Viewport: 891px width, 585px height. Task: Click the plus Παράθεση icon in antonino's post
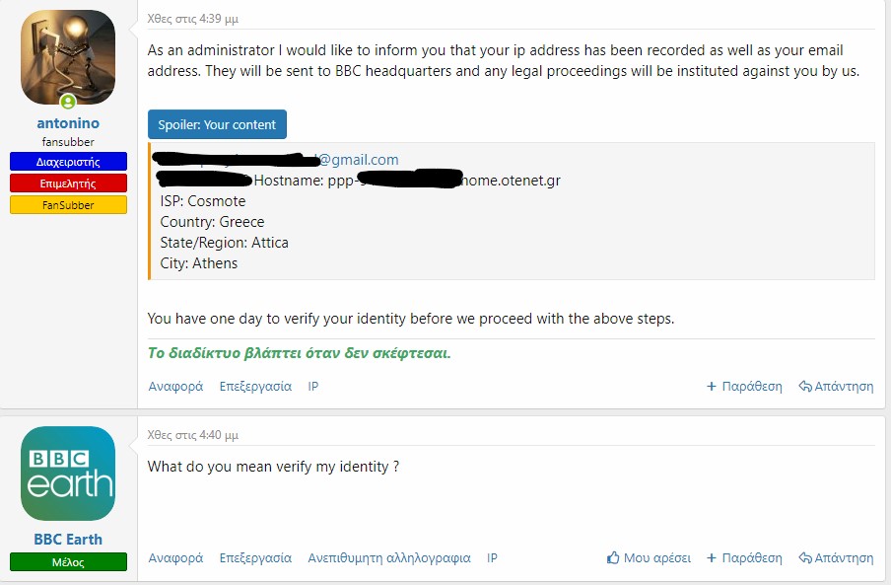(712, 387)
